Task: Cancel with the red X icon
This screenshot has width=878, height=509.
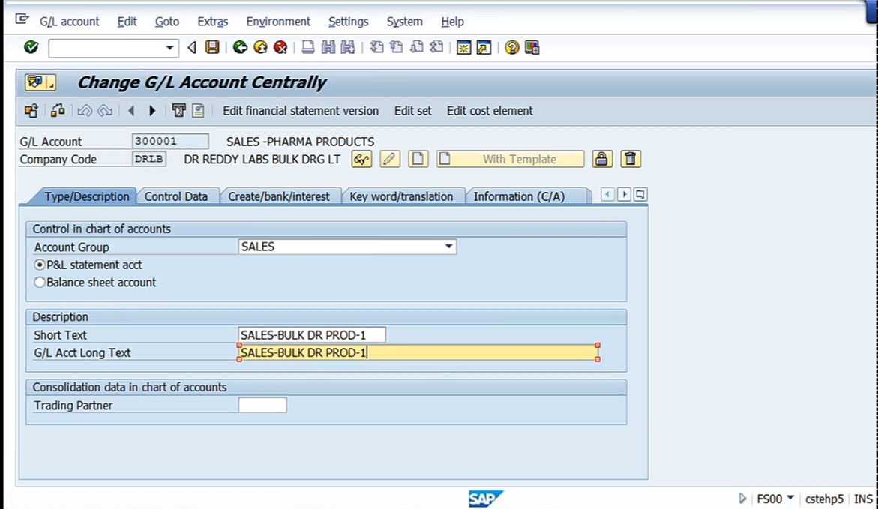Action: (280, 47)
